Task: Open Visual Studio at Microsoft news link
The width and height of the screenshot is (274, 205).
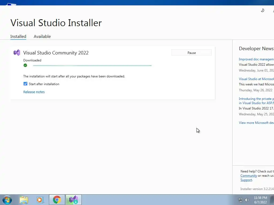Action: (x=256, y=79)
